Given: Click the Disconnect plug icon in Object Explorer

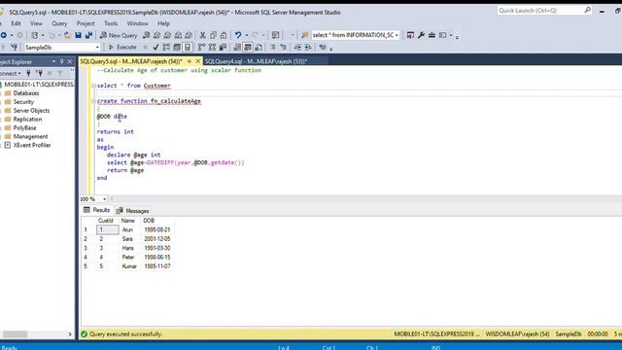Looking at the screenshot, I should click(x=39, y=73).
